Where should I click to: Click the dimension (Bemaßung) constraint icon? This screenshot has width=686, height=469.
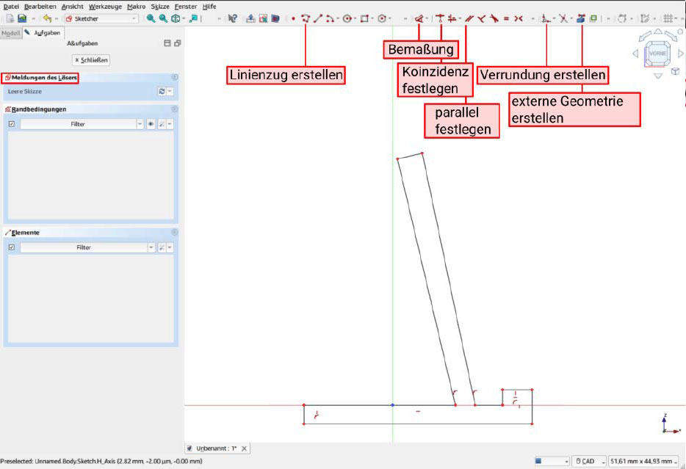(419, 18)
